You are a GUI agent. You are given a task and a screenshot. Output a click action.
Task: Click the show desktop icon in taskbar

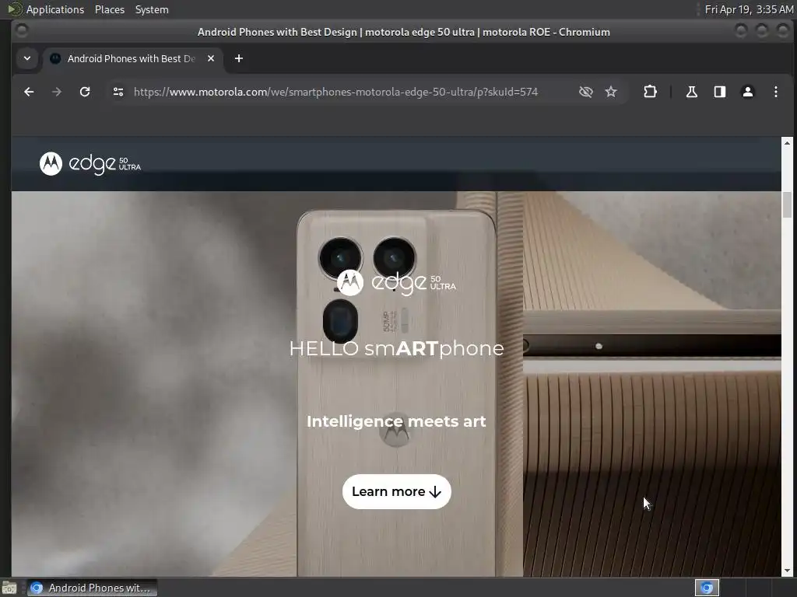pyautogui.click(x=9, y=588)
